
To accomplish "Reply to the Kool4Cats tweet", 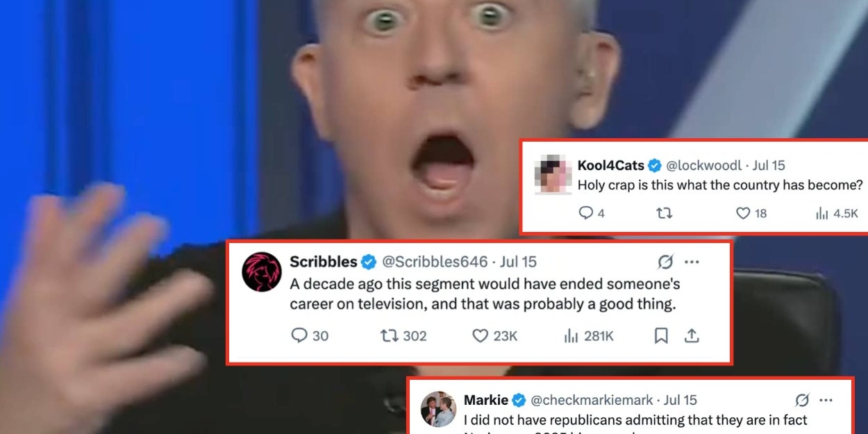I will pos(586,213).
